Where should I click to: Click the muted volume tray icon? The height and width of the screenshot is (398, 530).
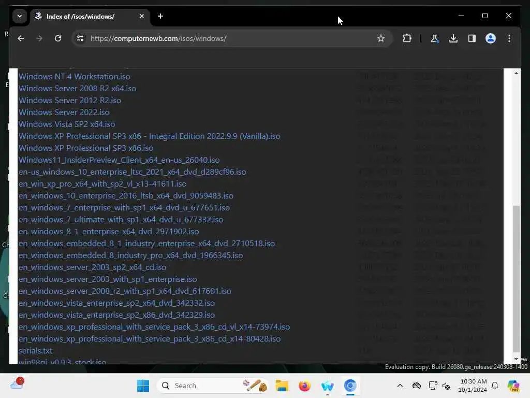446,386
